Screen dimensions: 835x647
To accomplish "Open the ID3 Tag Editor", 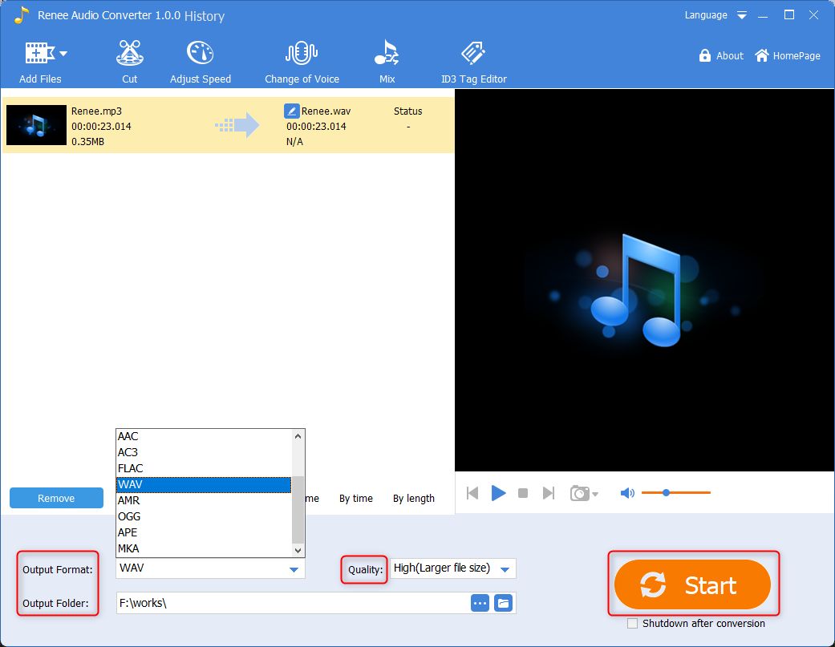I will point(473,54).
